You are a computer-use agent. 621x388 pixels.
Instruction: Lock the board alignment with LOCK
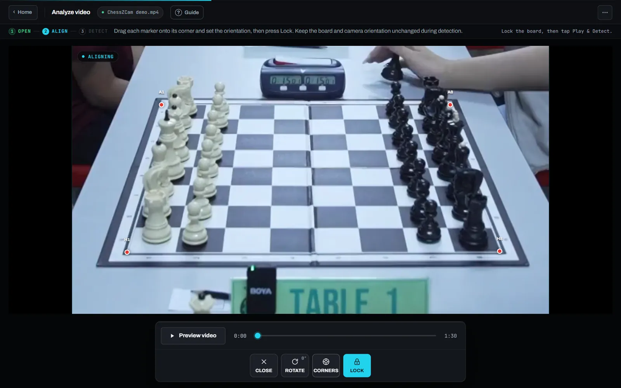click(357, 365)
